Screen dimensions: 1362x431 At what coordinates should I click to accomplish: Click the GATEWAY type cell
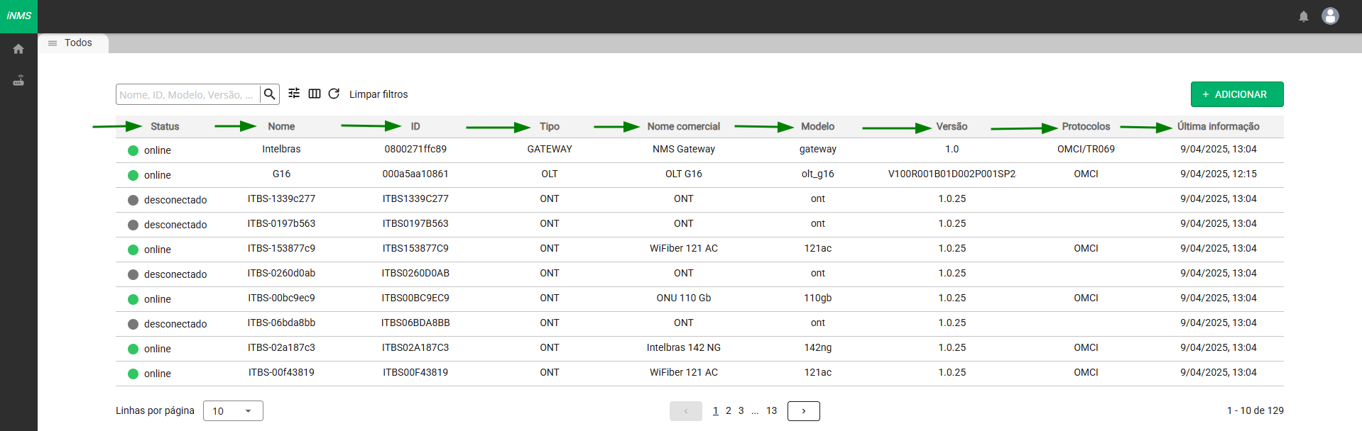coord(550,149)
